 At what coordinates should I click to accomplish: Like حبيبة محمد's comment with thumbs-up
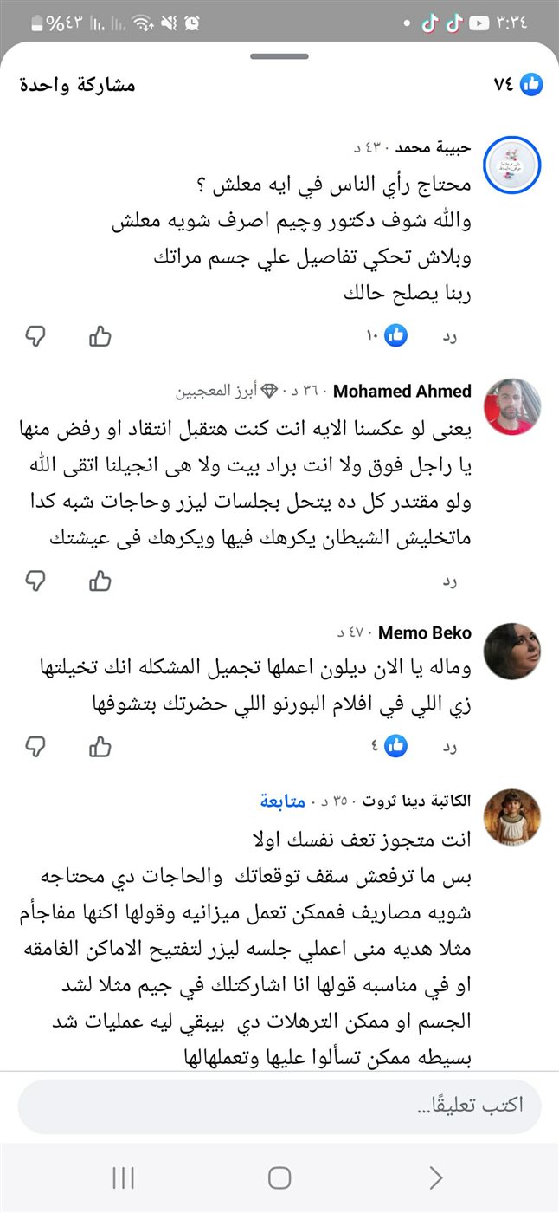click(100, 336)
